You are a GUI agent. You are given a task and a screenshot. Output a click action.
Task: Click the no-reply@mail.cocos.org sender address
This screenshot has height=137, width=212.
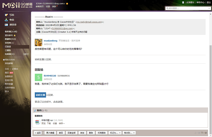(89, 22)
